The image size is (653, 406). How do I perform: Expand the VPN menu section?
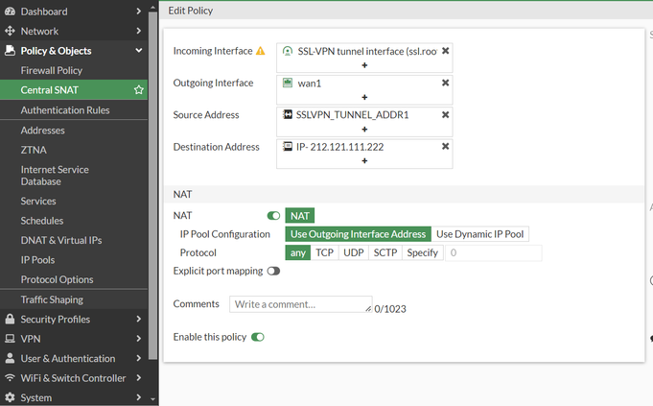[139, 339]
